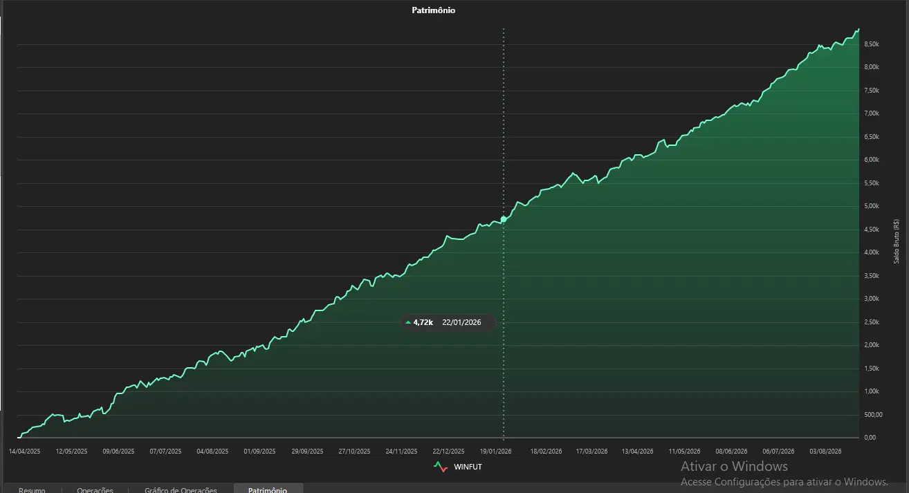This screenshot has width=909, height=493.
Task: Click the 3,00k value axis label
Action: click(872, 299)
